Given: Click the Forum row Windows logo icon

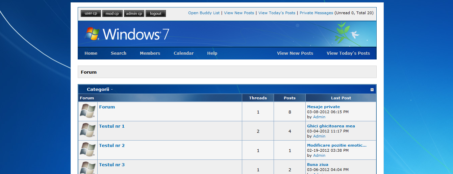Looking at the screenshot, I should click(x=87, y=111).
